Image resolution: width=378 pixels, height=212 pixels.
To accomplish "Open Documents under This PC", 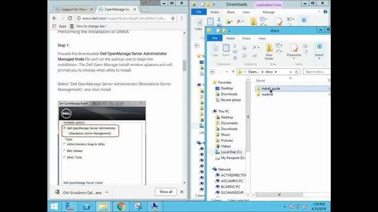I will (229, 123).
